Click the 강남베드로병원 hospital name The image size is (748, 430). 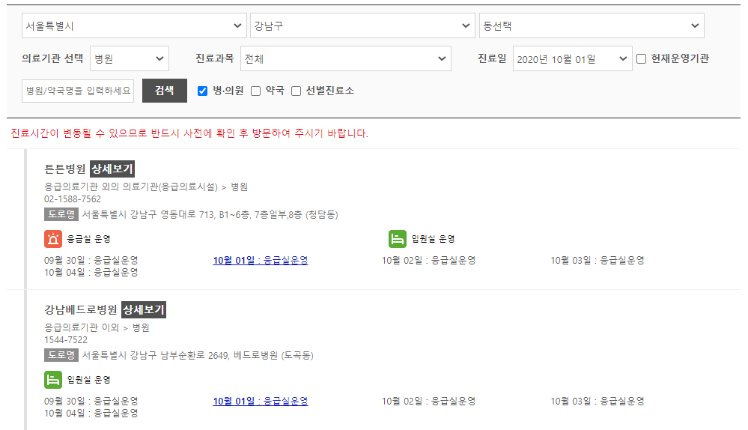pyautogui.click(x=81, y=309)
